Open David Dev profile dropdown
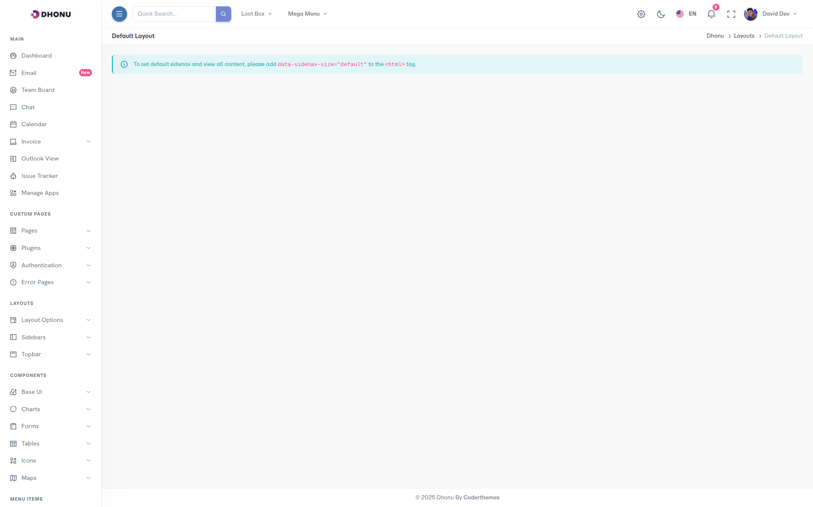 pos(771,14)
